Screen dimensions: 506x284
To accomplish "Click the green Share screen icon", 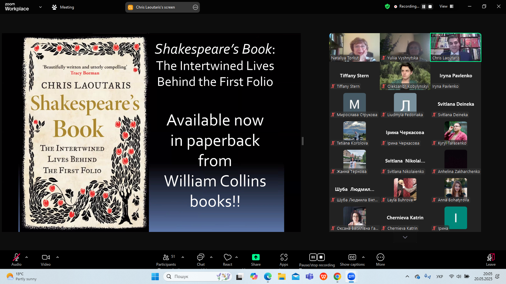I will 256,257.
